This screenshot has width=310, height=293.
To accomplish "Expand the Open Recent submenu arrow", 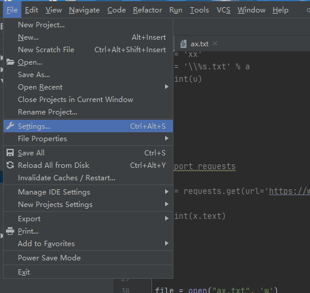I will coord(167,87).
